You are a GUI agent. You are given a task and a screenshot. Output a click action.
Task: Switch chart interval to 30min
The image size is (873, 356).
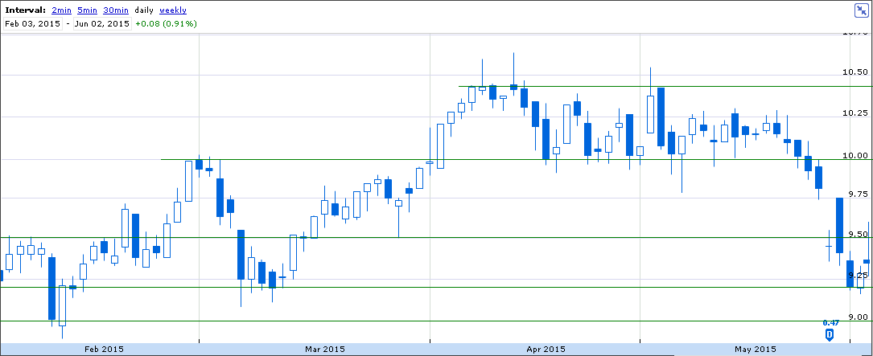pos(116,10)
